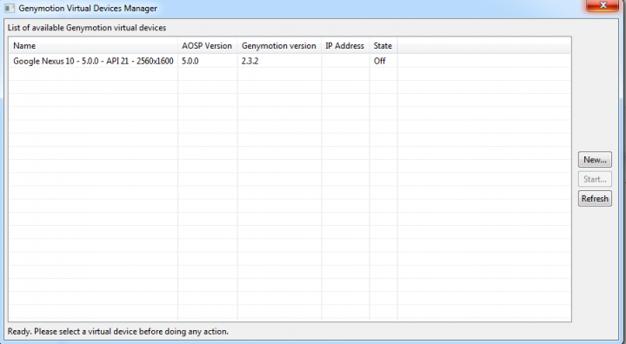Click the 'Genymotion Virtual Devices Manager' title text
This screenshot has width=626, height=344.
pyautogui.click(x=88, y=9)
